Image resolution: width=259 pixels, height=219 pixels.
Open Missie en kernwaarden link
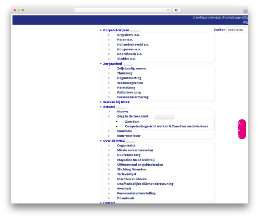pyautogui.click(x=135, y=150)
